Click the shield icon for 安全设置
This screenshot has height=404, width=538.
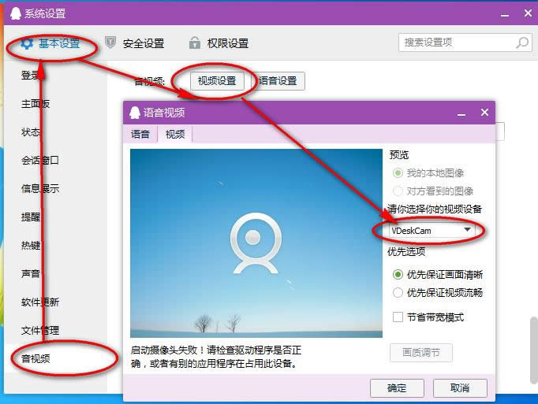(x=111, y=43)
